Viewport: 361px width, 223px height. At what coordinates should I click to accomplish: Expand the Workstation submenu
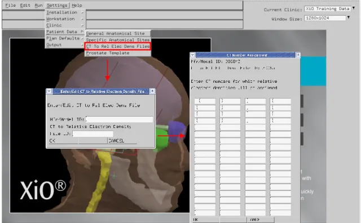[65, 19]
